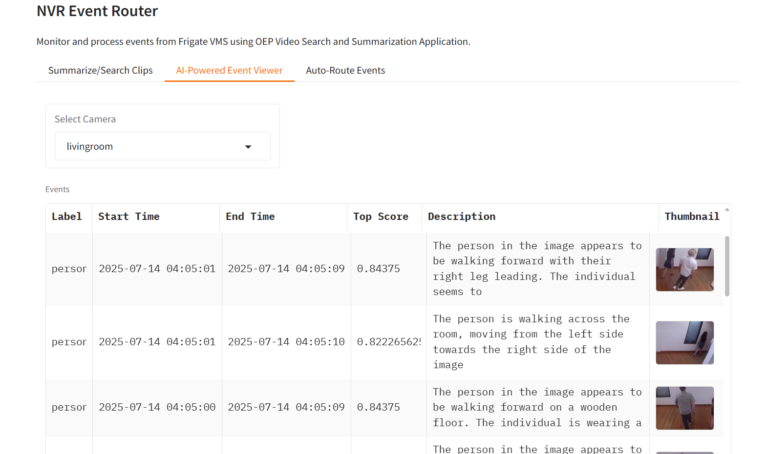Select the 0.822265625 top score cell
767x454 pixels.
[388, 342]
